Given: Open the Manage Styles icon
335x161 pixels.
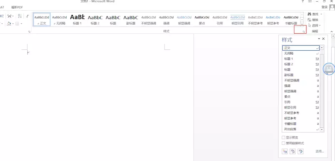Looking at the screenshot, I should tap(300, 151).
